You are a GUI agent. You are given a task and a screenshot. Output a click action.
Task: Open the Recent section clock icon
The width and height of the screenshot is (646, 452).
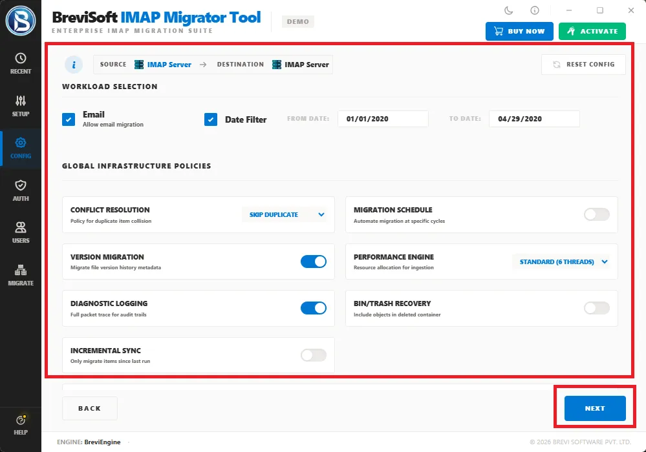tap(21, 58)
